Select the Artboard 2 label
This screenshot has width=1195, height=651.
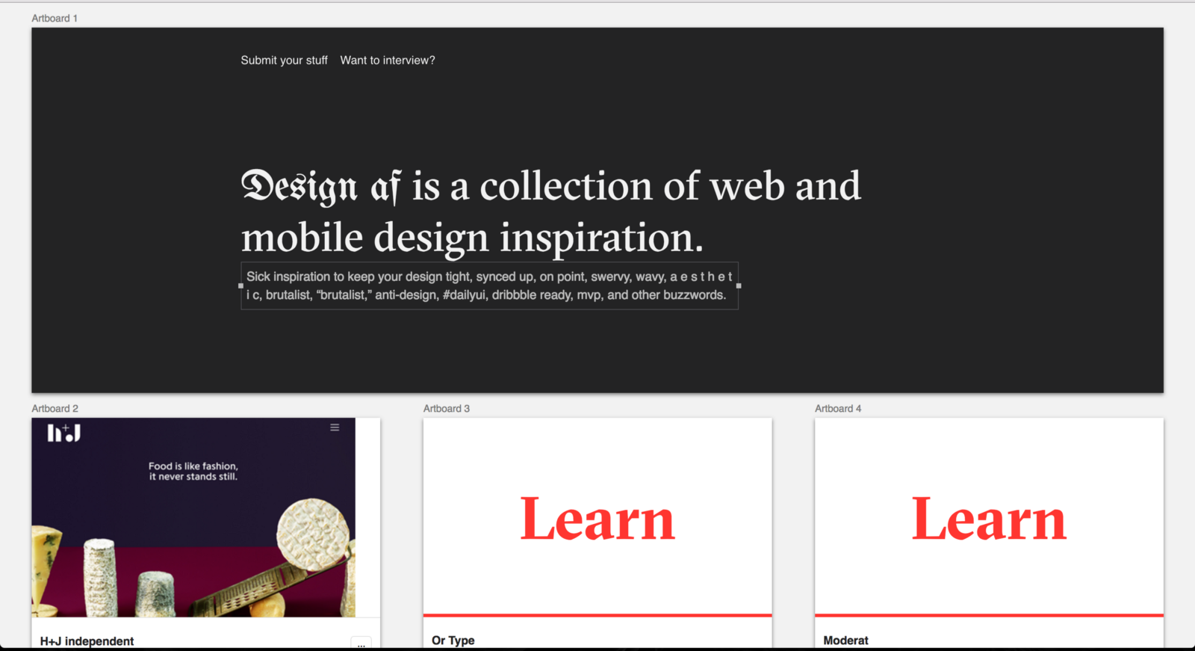click(55, 408)
